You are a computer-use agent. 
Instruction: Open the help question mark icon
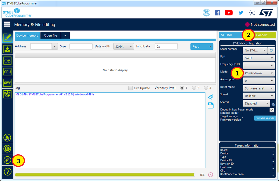pos(8,171)
